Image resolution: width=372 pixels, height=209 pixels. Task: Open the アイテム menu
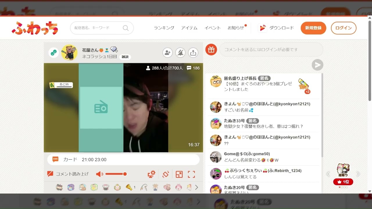pos(189,28)
